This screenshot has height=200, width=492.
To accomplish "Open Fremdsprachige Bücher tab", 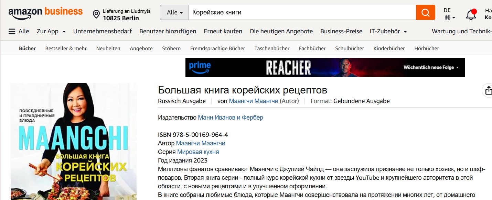I will click(218, 48).
